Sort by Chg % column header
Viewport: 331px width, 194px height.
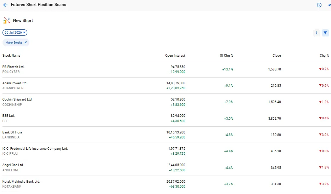[x=324, y=56]
